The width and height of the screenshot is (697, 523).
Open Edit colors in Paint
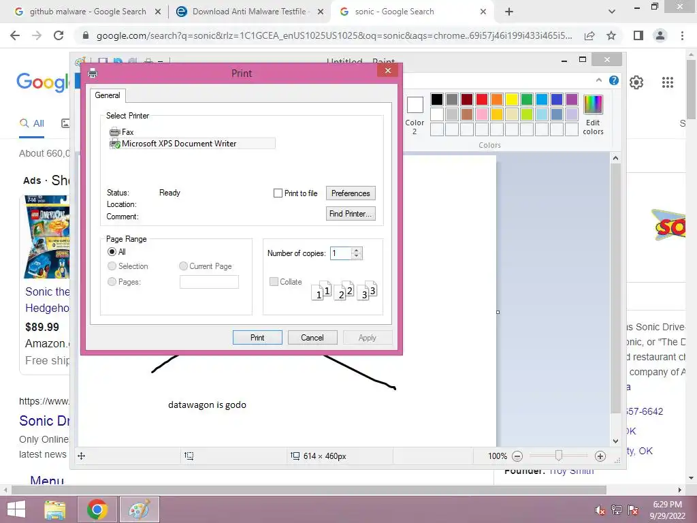coord(593,114)
